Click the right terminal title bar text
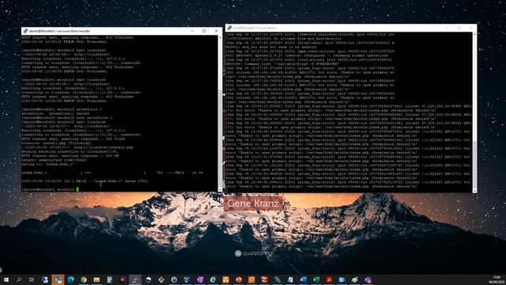506x285 pixels. click(255, 28)
